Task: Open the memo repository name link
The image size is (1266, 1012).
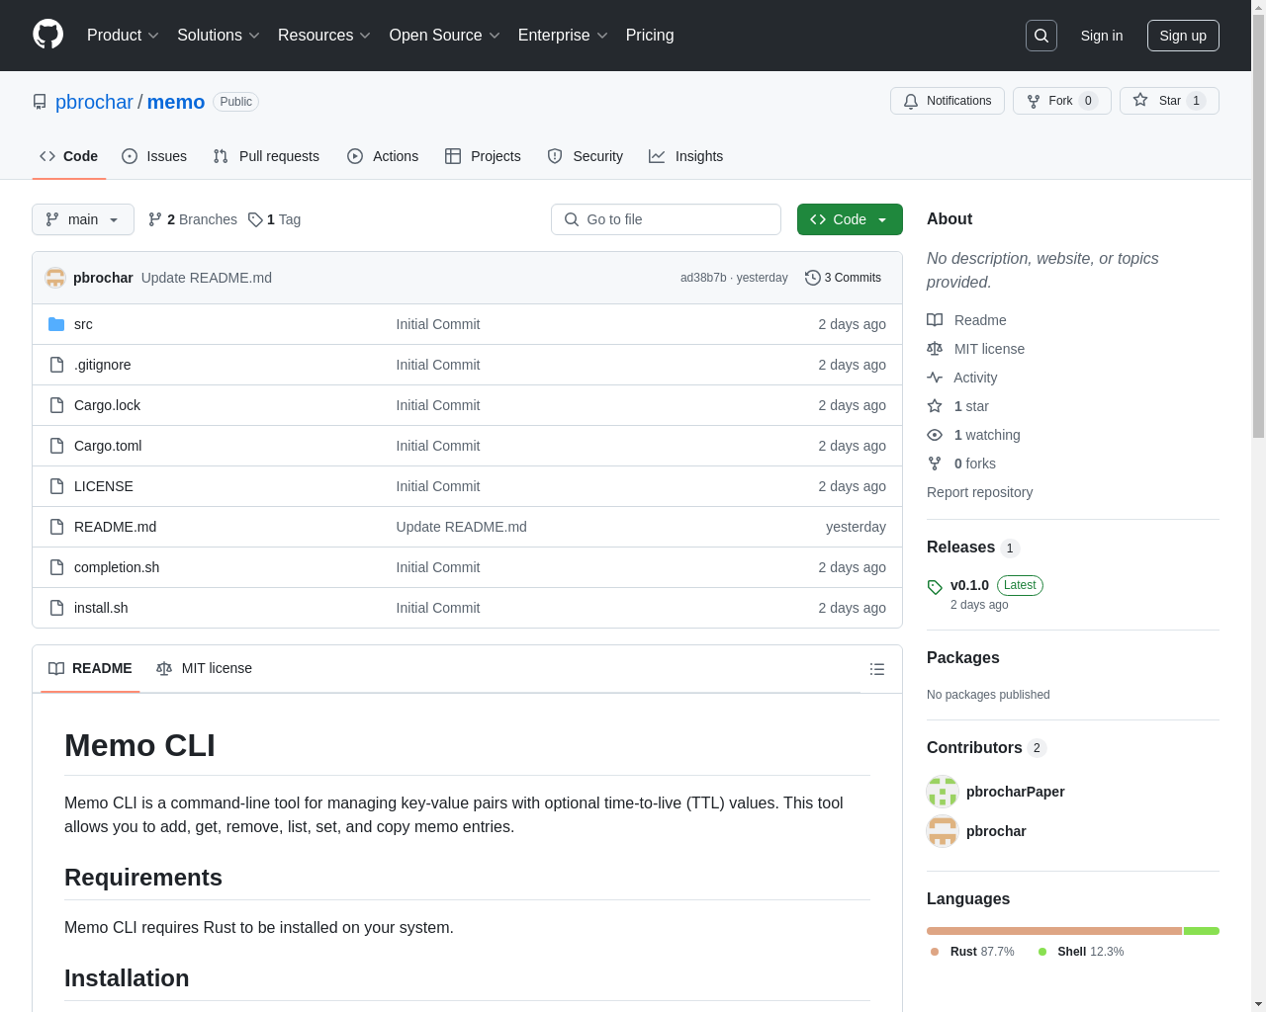Action: pyautogui.click(x=176, y=102)
